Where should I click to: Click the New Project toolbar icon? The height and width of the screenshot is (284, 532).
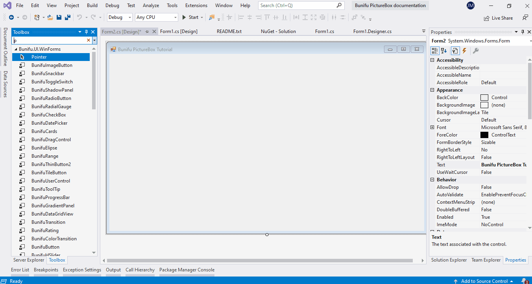(x=37, y=17)
